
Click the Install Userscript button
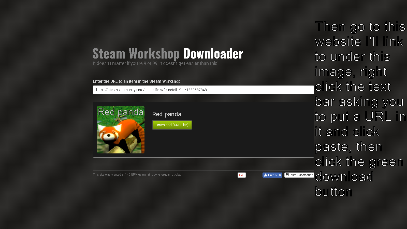point(299,175)
